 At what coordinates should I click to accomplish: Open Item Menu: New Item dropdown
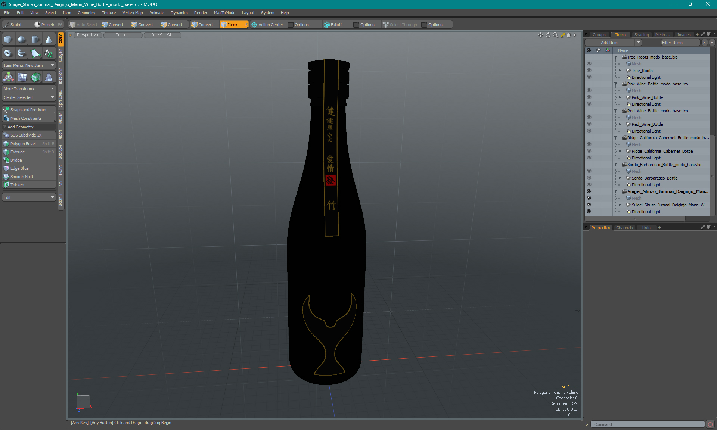[29, 65]
